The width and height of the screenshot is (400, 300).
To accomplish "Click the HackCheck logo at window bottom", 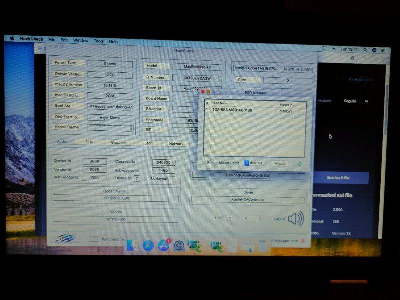I will tap(64, 238).
